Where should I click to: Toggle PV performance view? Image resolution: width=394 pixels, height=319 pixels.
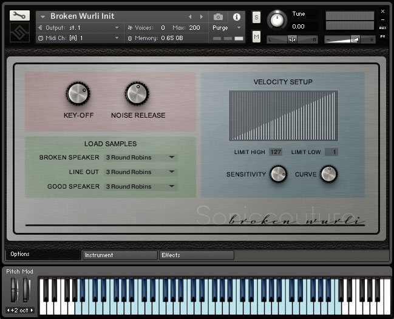[382, 36]
